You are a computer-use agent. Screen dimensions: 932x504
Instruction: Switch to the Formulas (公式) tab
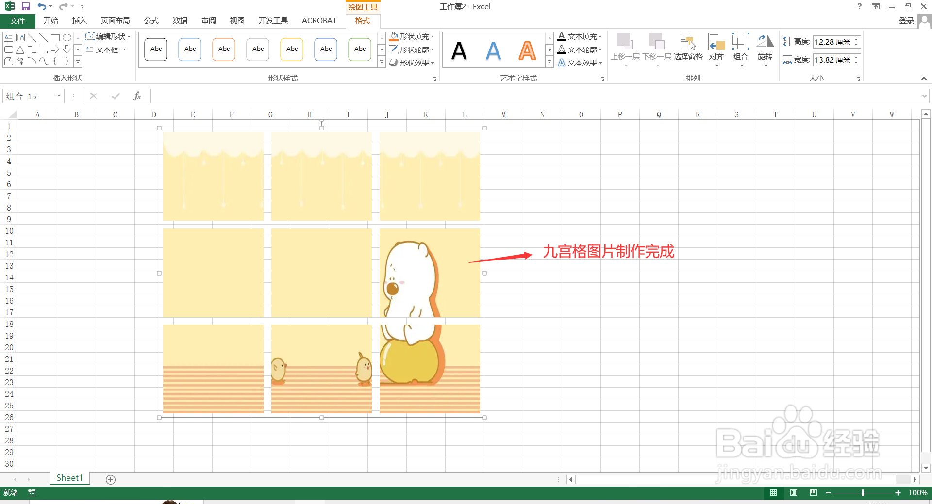pos(151,21)
